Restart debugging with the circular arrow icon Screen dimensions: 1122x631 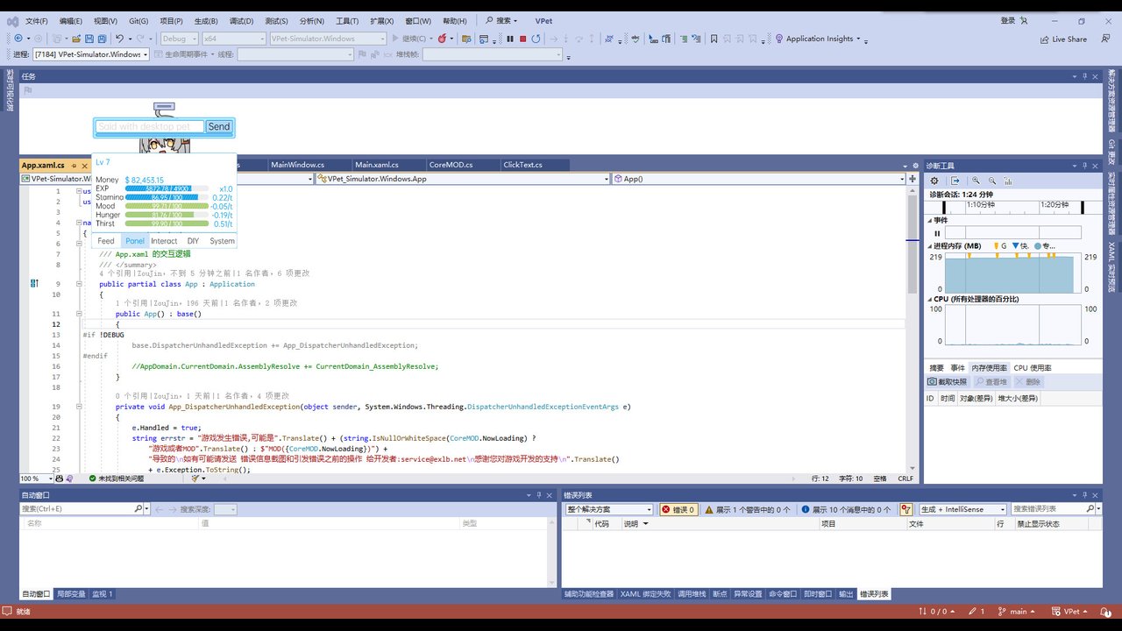(536, 39)
